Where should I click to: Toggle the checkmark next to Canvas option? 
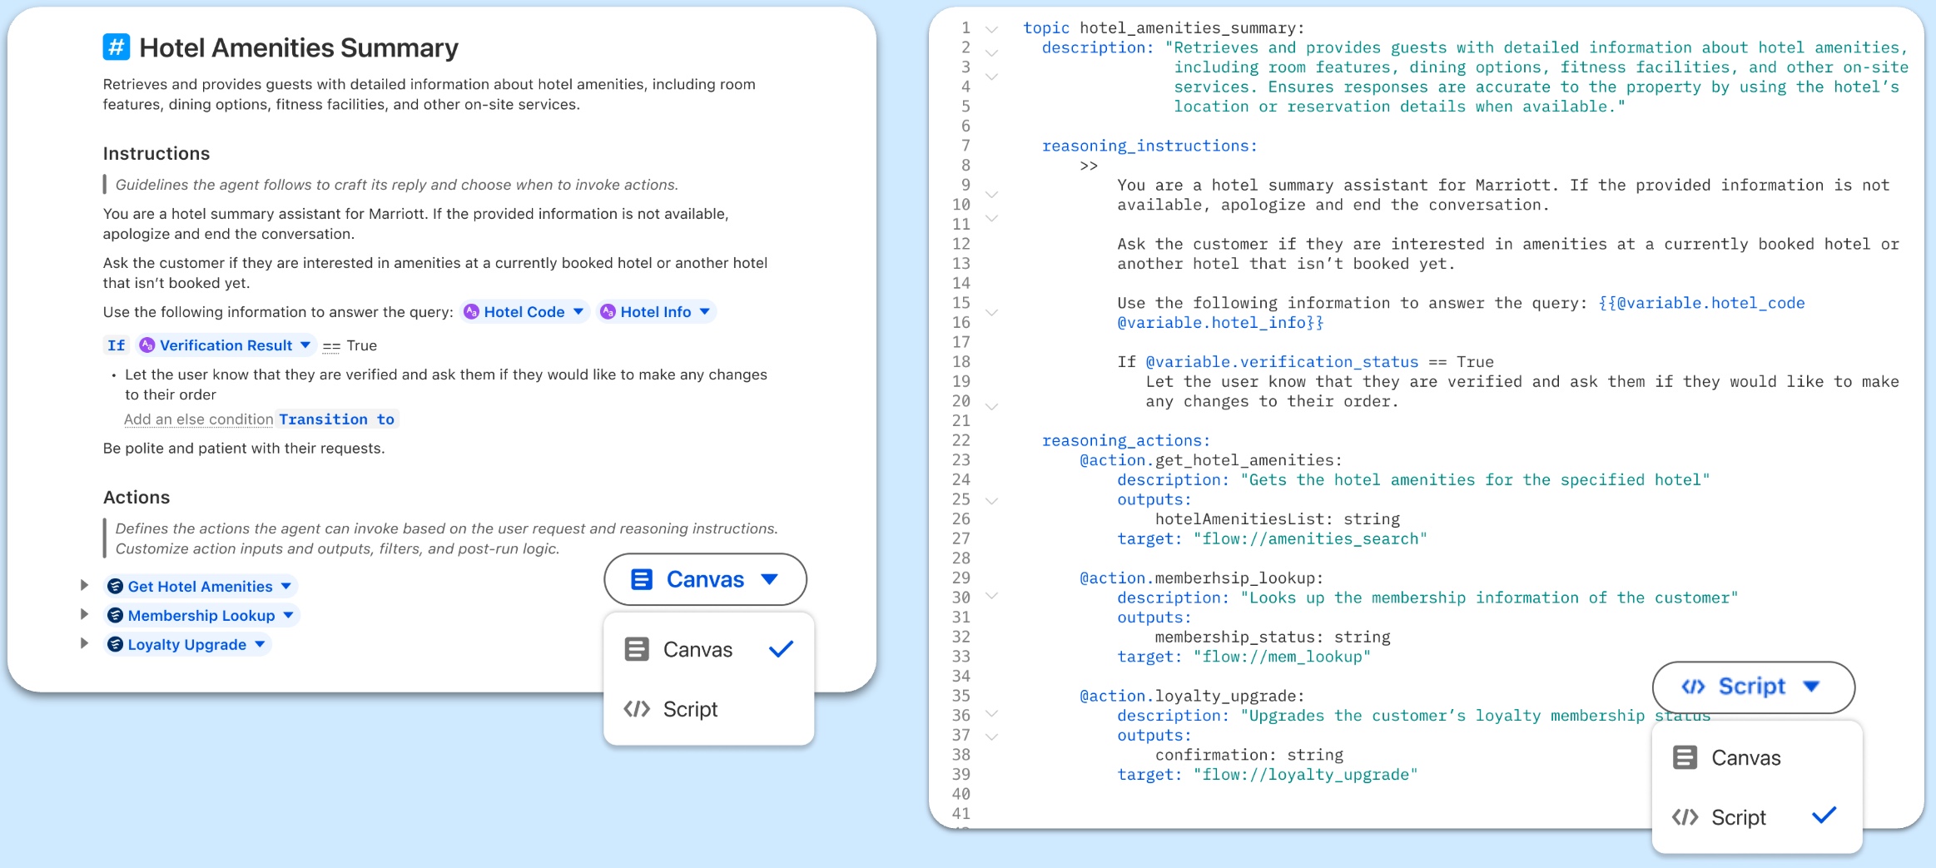pos(780,648)
